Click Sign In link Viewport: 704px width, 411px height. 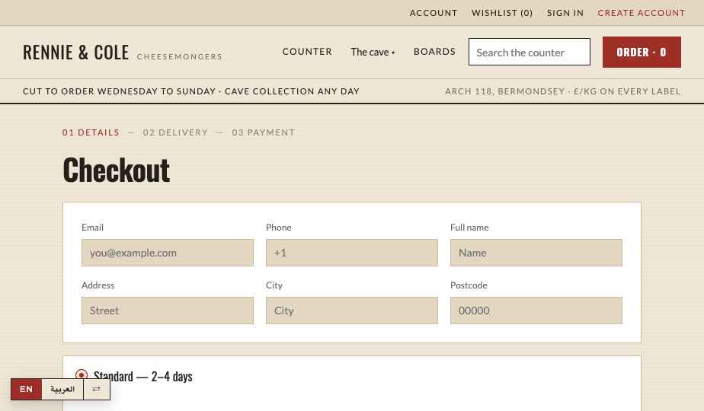coord(565,13)
